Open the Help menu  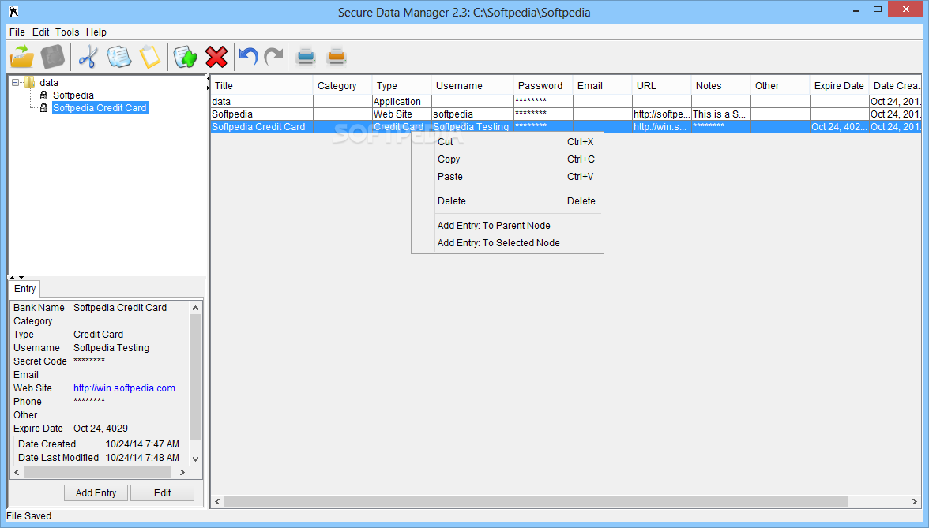click(x=96, y=32)
